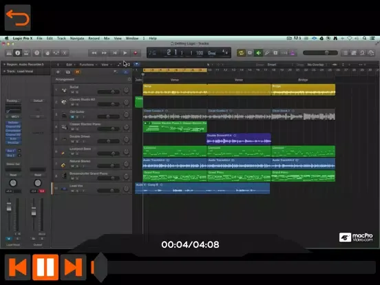380x285 pixels.
Task: Click Go to Beginning transport button
Action: pos(115,53)
